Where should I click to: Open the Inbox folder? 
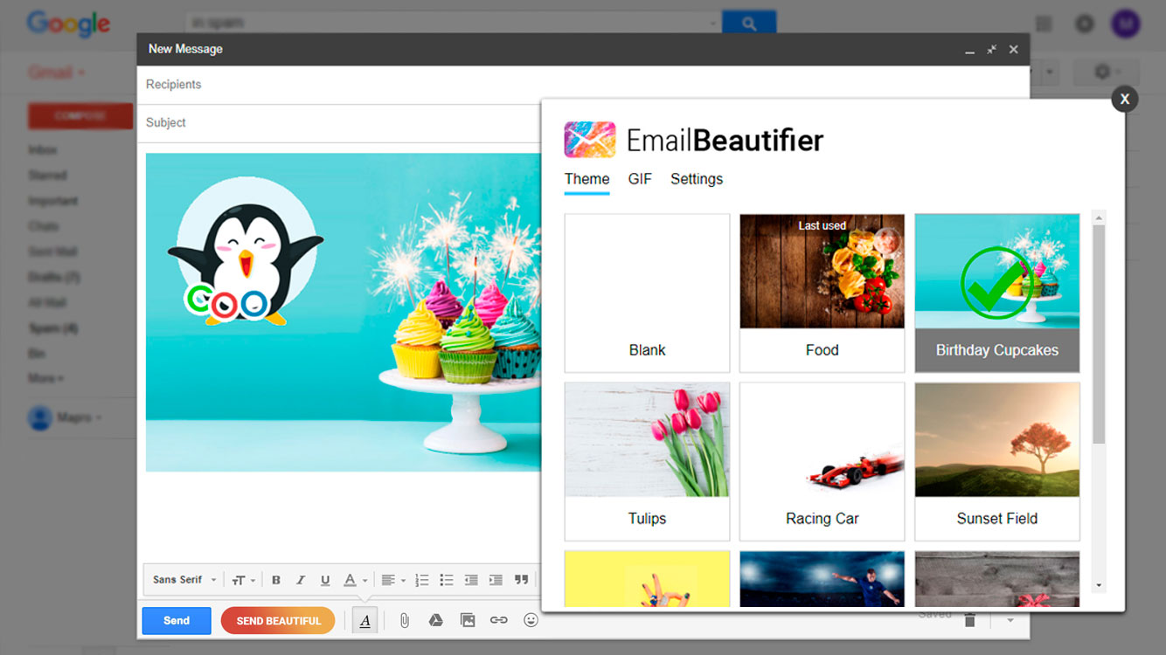(x=43, y=150)
